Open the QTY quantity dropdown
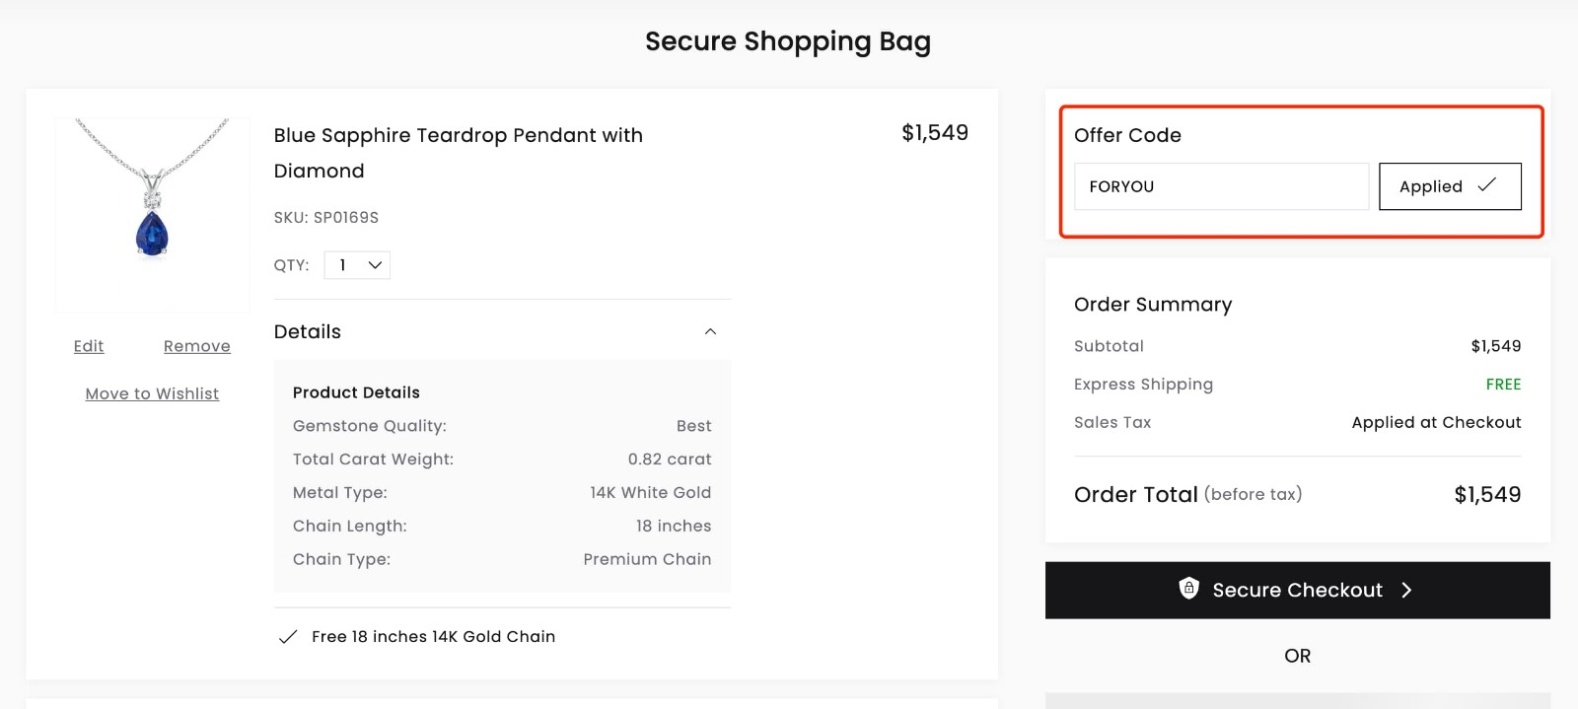 click(357, 264)
